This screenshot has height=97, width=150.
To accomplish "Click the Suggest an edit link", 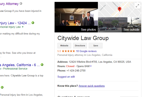I will pos(66,77).
